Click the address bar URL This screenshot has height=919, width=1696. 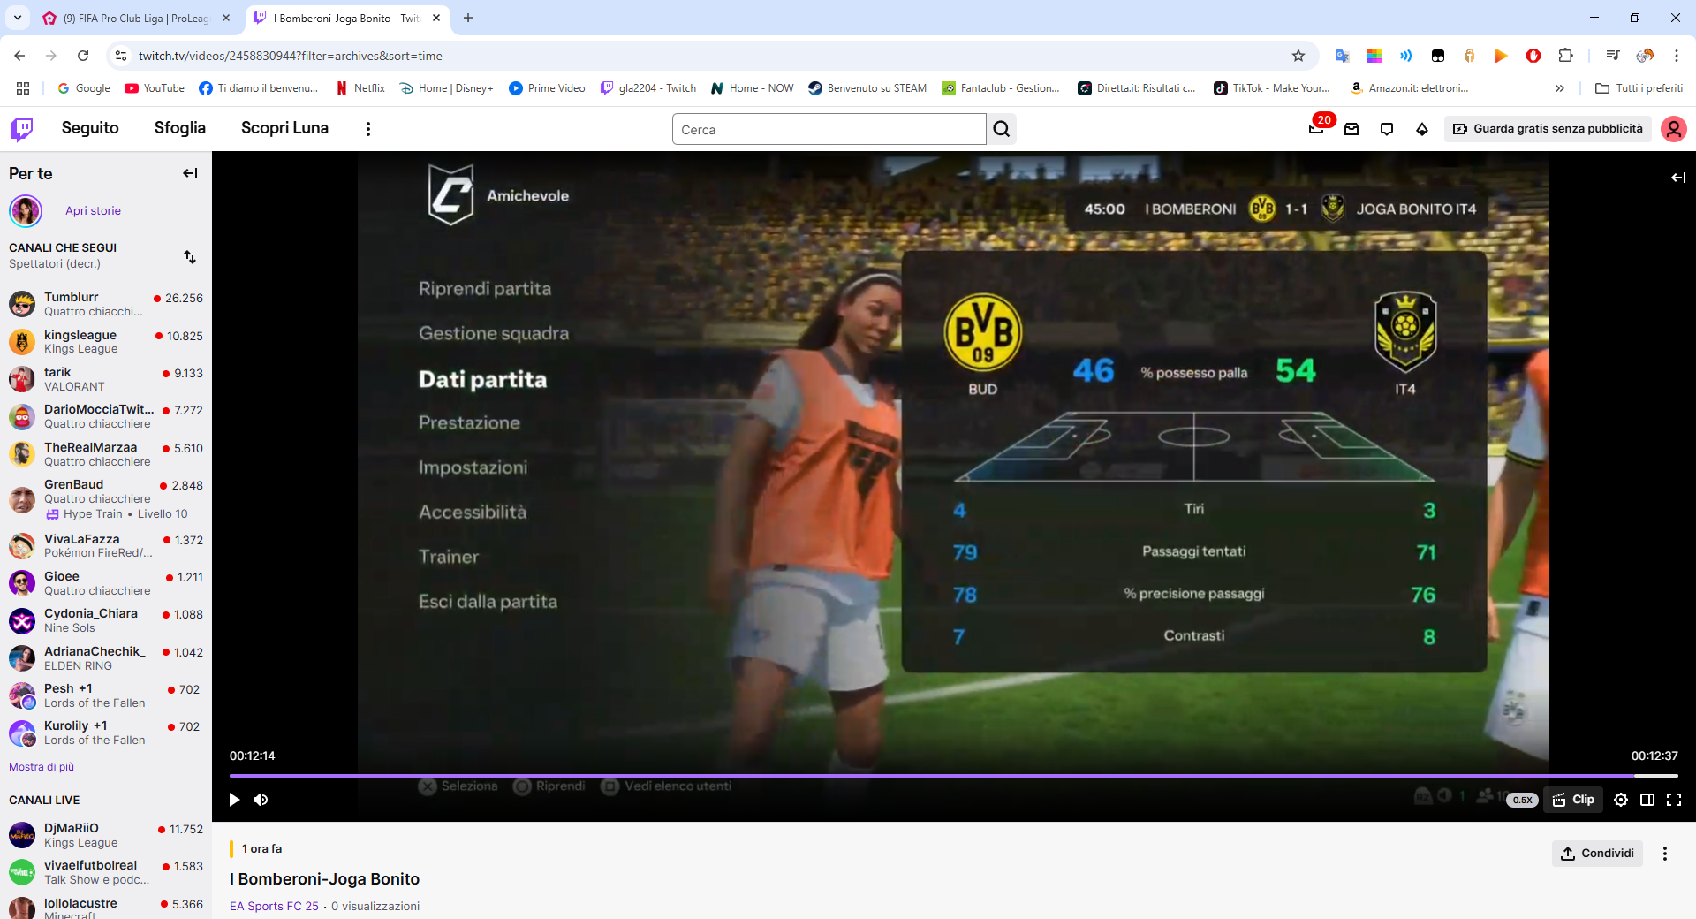coord(291,56)
